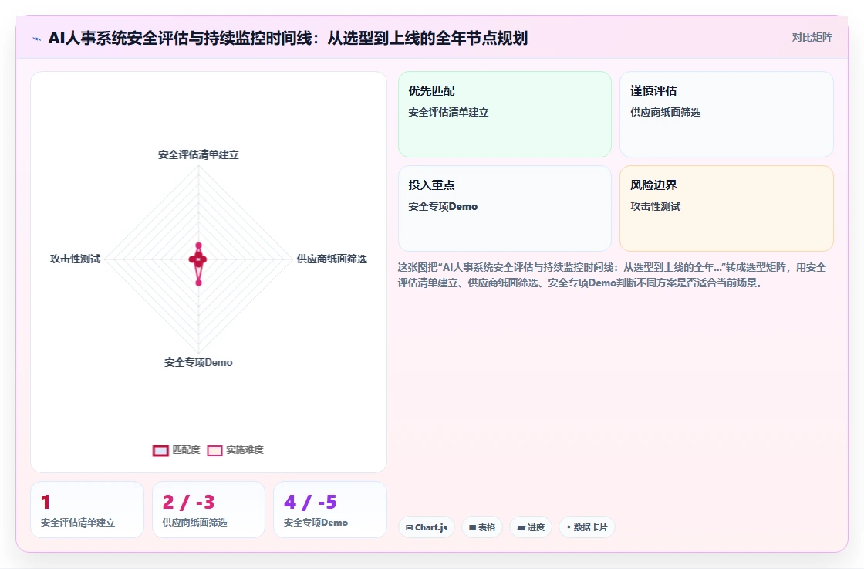864x569 pixels.
Task: Select the Chart.js tag chip
Action: click(x=427, y=527)
